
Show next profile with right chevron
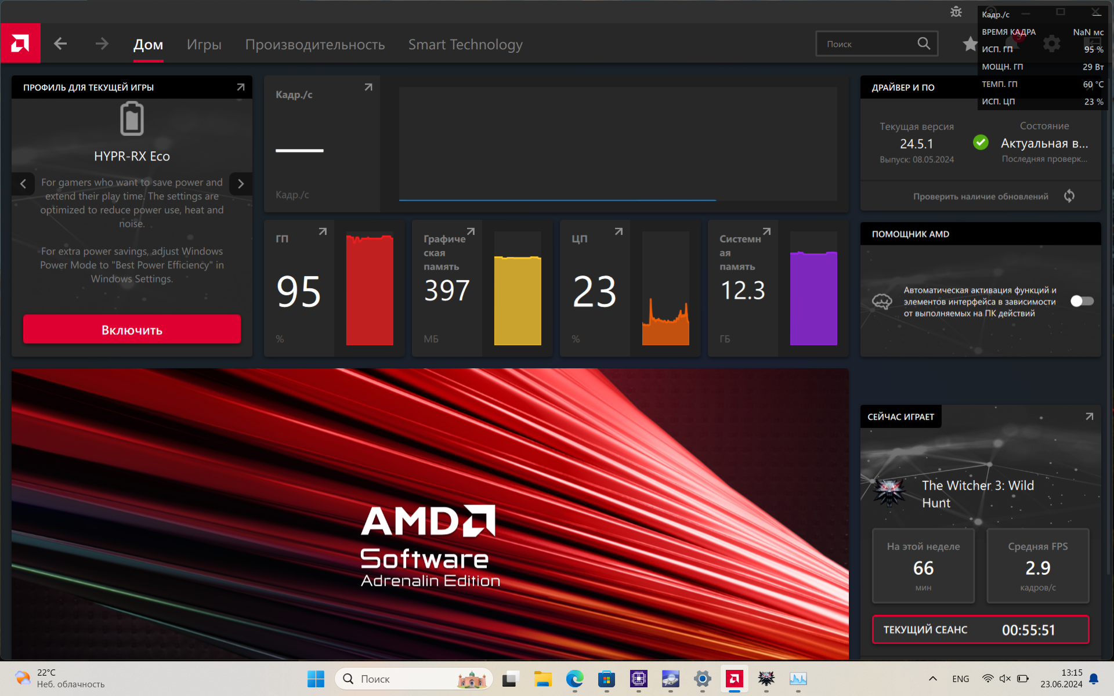click(241, 184)
